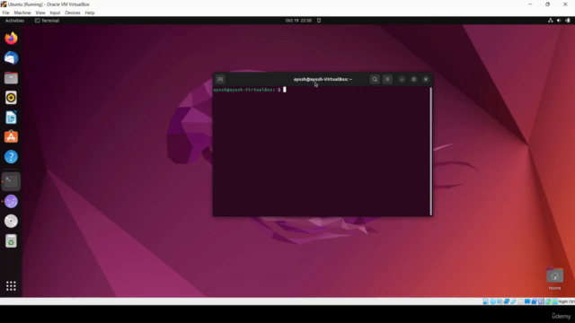Click the purple round app icon below Terminal
Screen dimensions: 575x323
point(11,201)
